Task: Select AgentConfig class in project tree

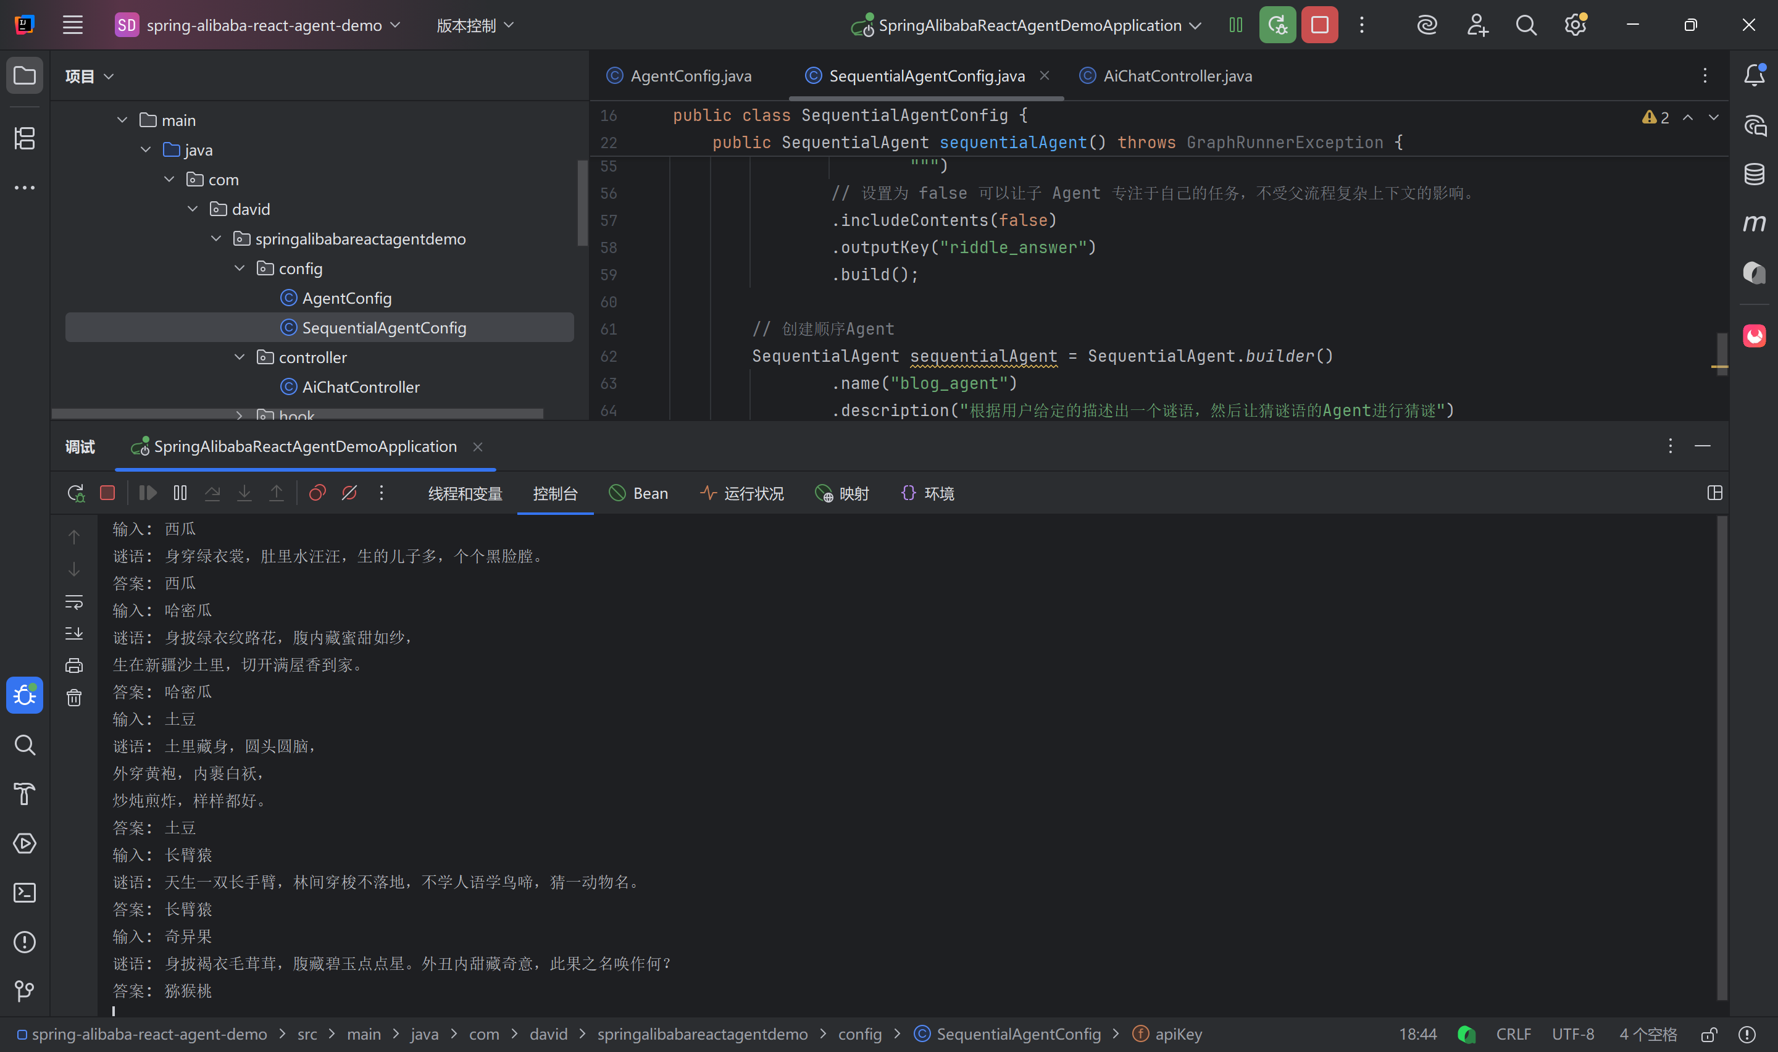Action: pyautogui.click(x=336, y=298)
